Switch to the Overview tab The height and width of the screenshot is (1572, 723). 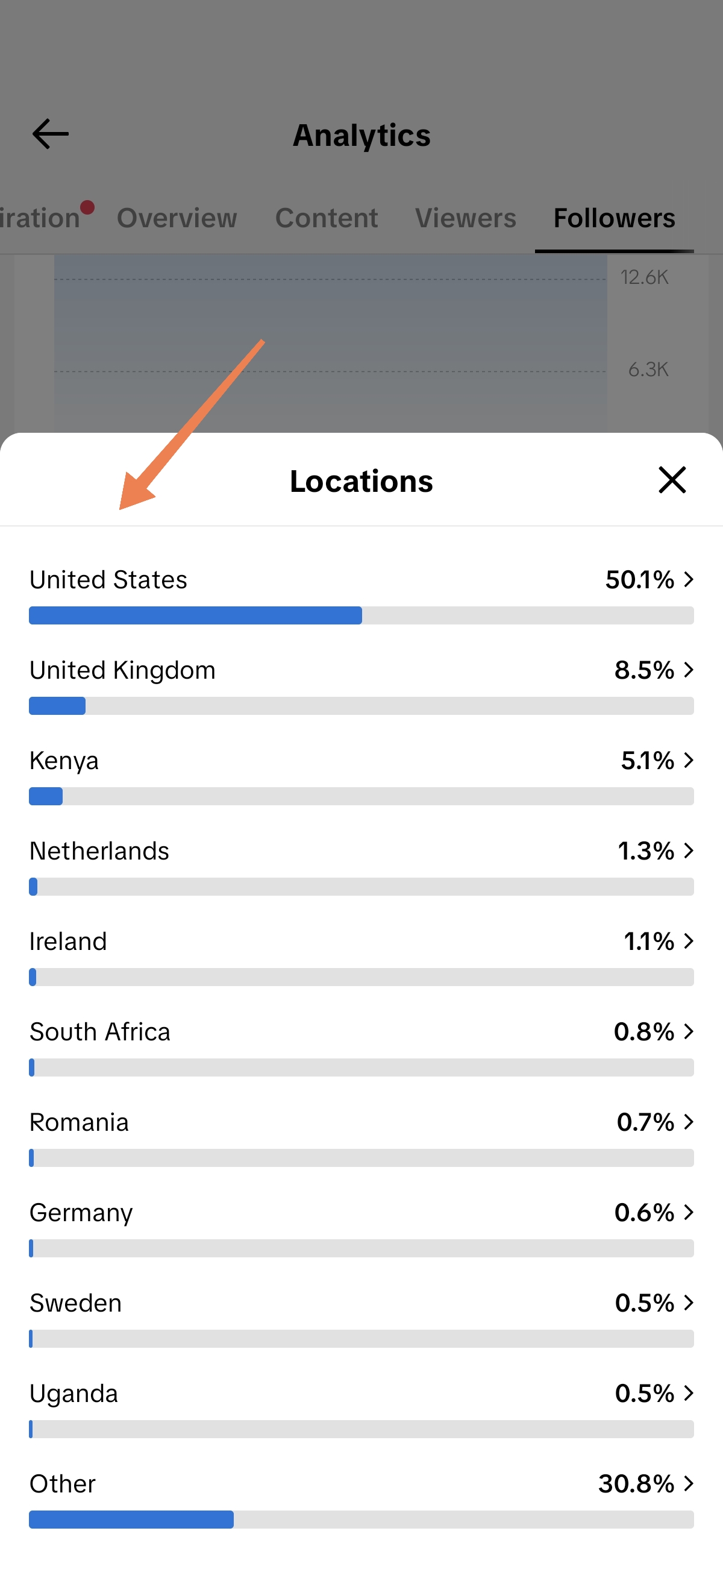click(x=177, y=218)
